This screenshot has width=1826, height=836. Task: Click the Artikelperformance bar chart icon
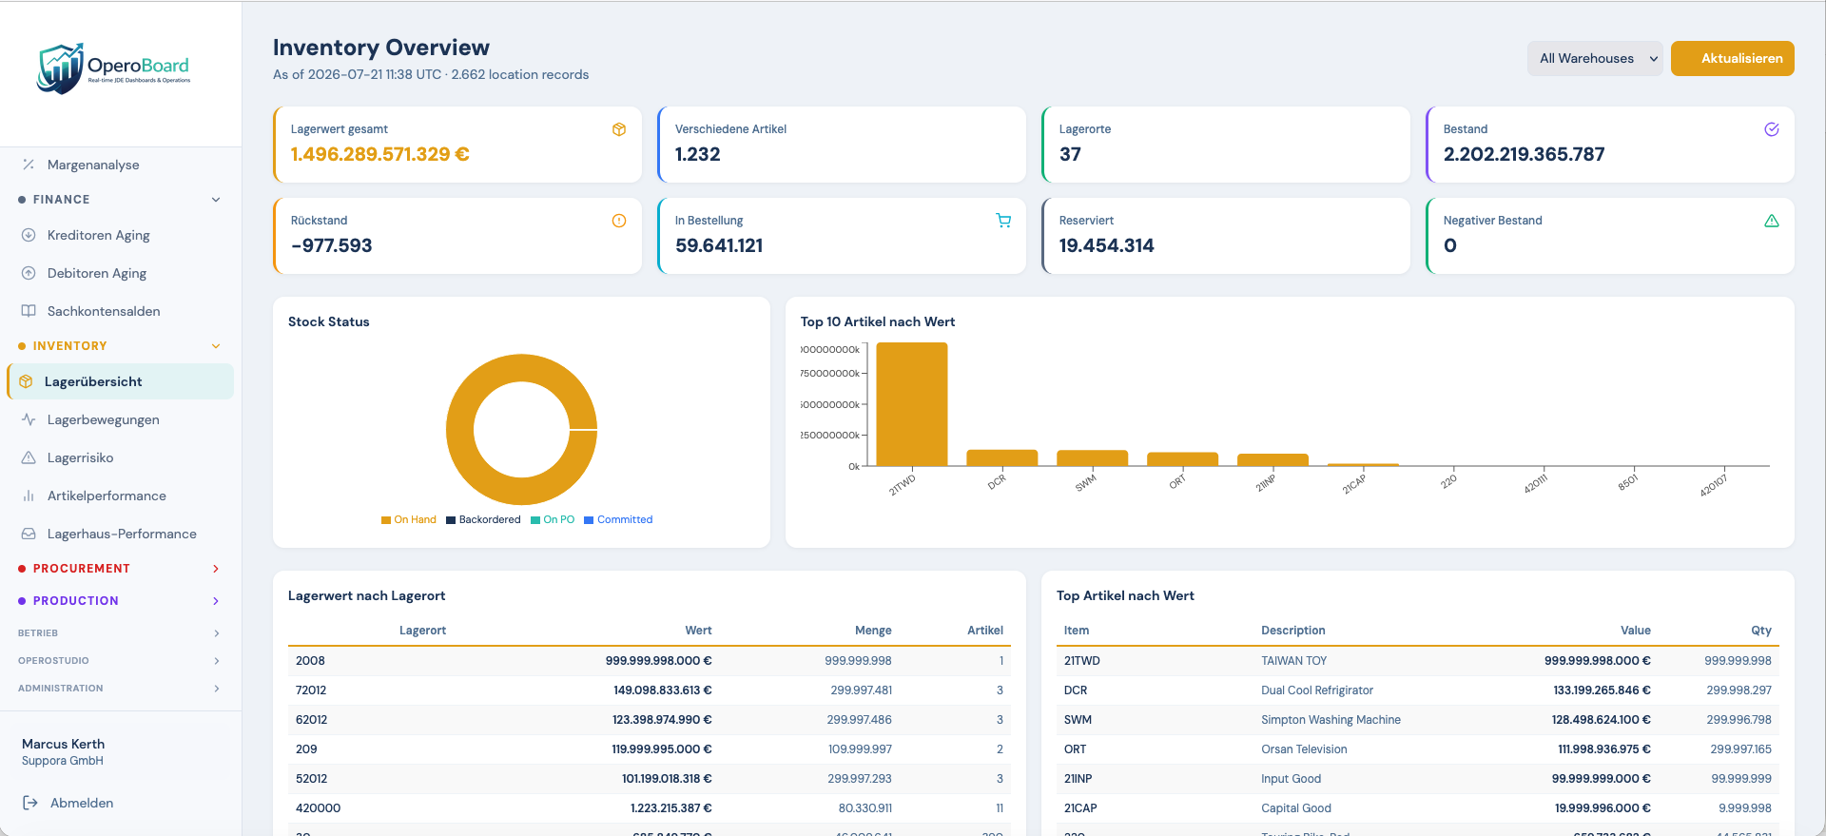[x=29, y=496]
